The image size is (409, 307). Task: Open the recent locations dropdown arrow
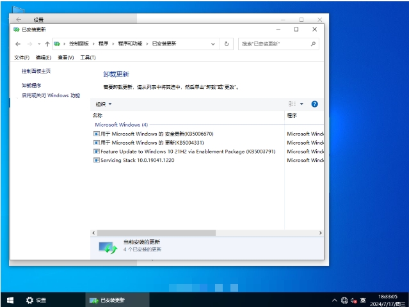tap(38, 43)
